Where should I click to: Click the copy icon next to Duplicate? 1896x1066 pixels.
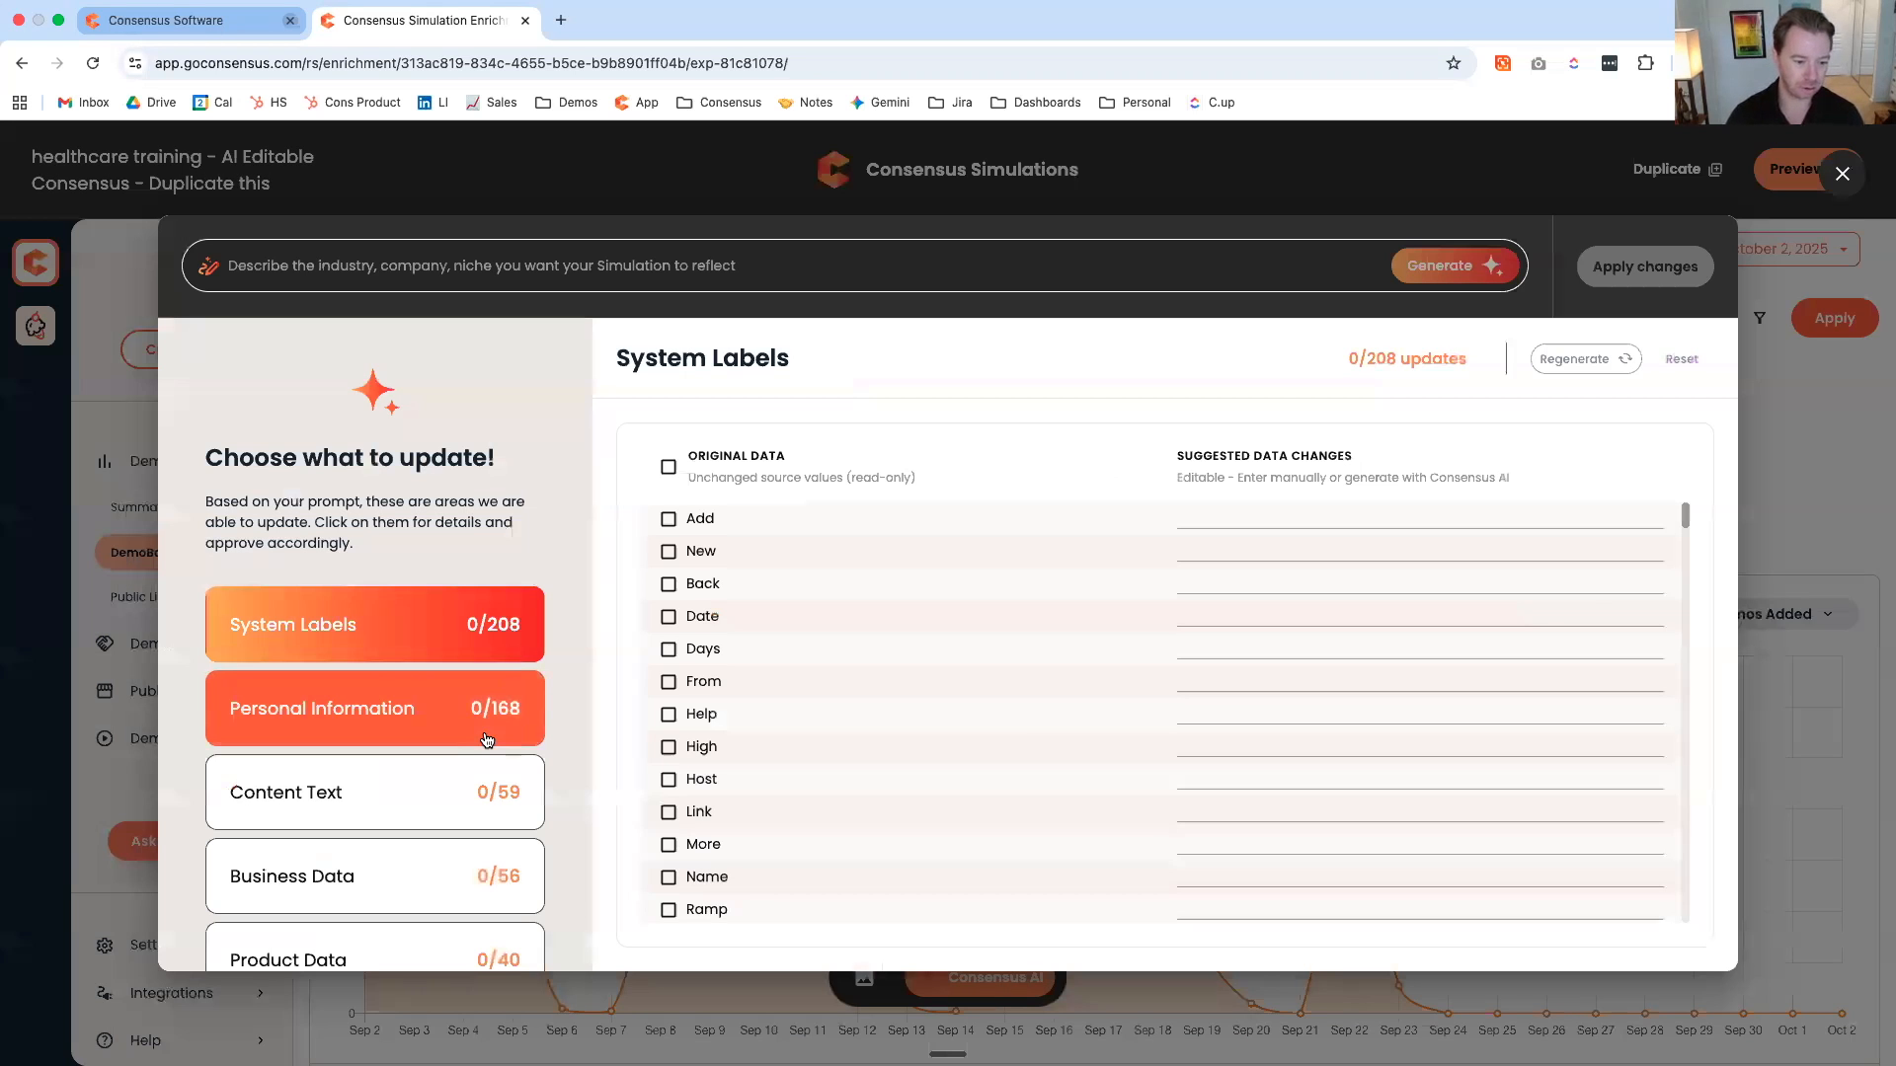click(x=1716, y=169)
